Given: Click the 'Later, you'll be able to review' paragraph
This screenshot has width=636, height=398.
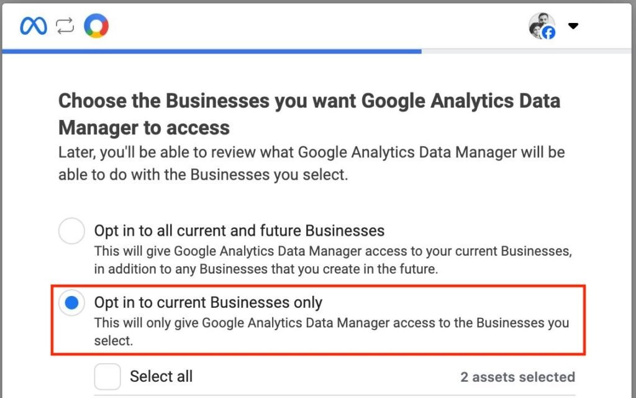Looking at the screenshot, I should (311, 163).
